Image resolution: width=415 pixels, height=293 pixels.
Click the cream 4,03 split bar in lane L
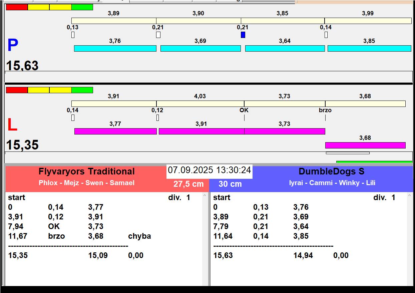(200, 104)
